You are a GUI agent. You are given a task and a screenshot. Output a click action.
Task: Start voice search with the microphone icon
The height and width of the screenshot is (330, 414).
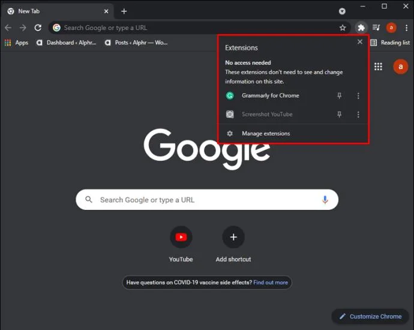click(x=325, y=200)
